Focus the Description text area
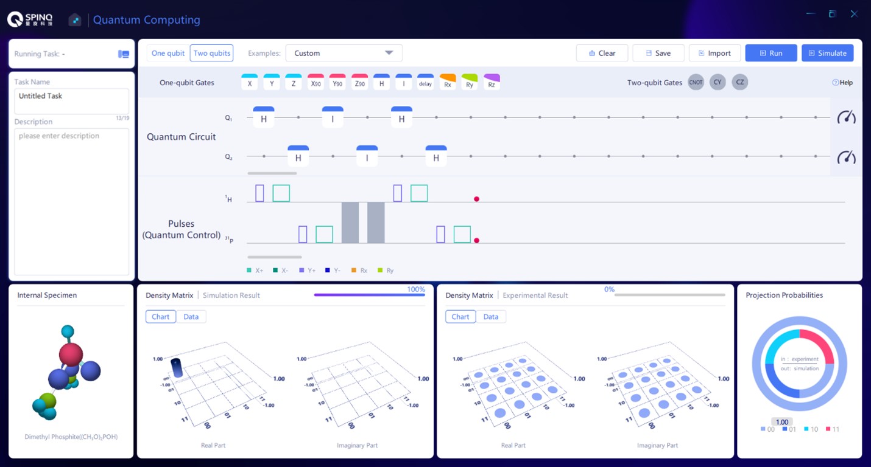Screen dimensions: 871x467 click(72, 202)
